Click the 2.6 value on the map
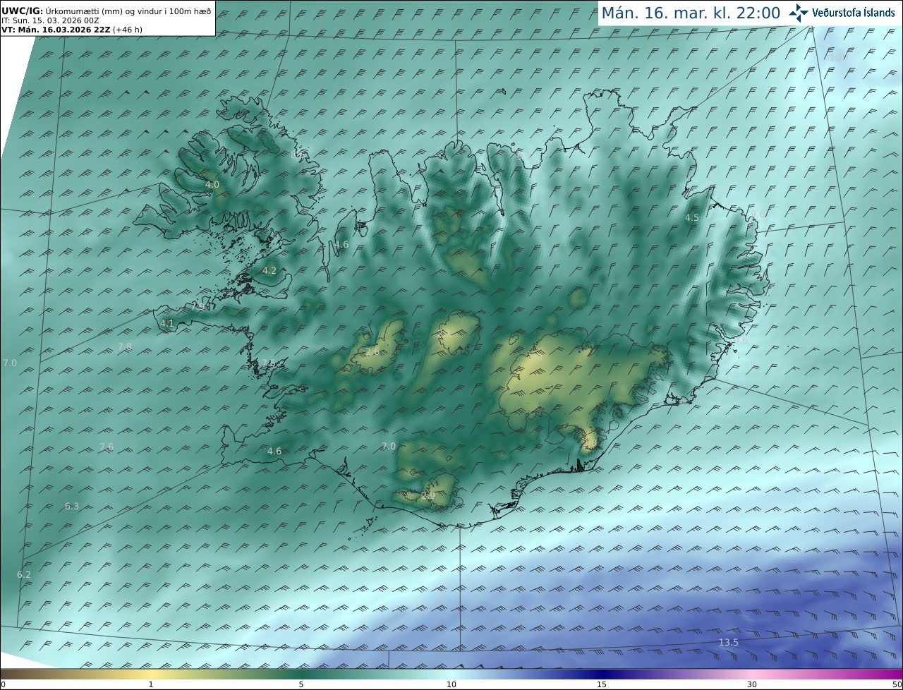The image size is (903, 690). (372, 351)
